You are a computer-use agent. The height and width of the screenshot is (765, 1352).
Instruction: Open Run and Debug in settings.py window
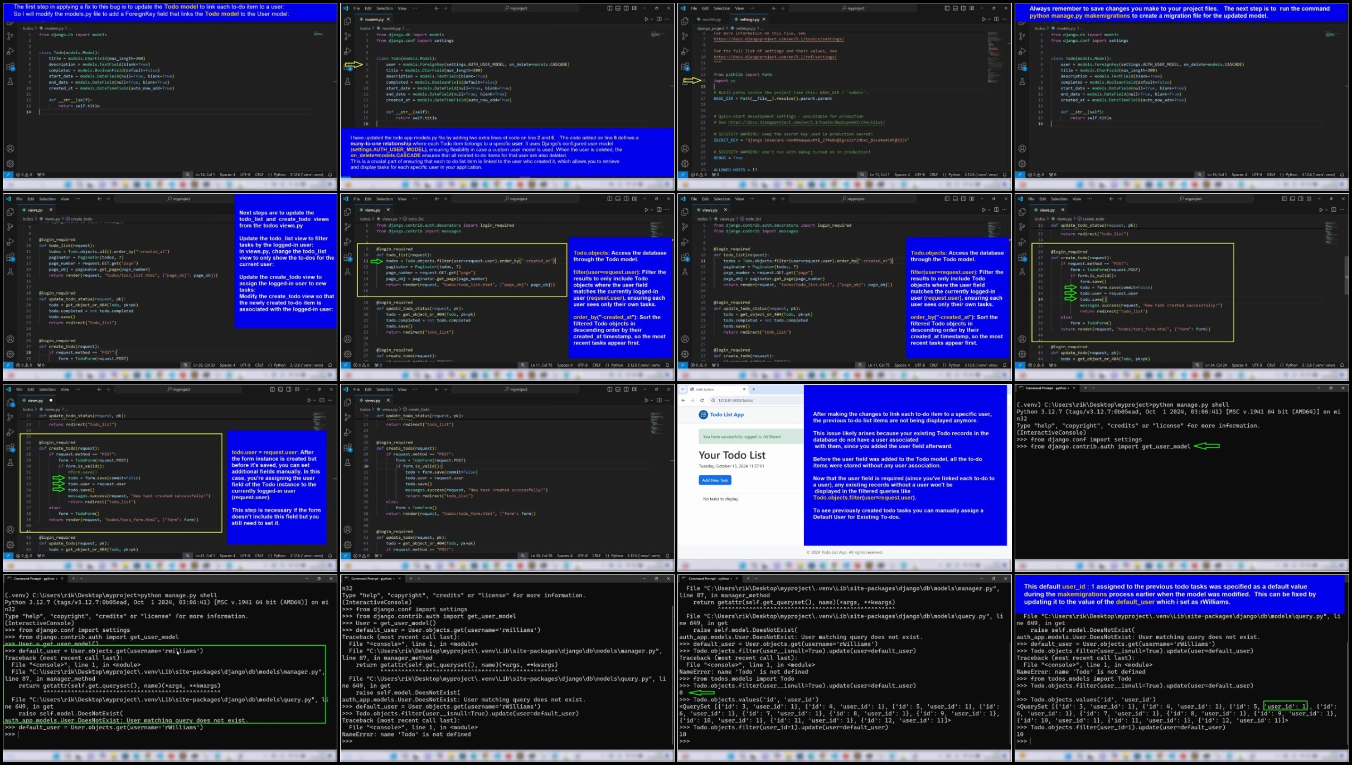pos(685,51)
